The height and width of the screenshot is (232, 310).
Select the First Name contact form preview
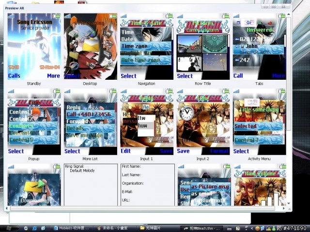[147, 185]
